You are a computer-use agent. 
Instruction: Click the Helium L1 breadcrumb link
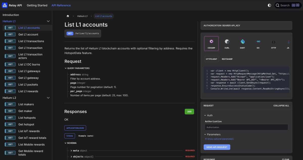click(x=82, y=16)
